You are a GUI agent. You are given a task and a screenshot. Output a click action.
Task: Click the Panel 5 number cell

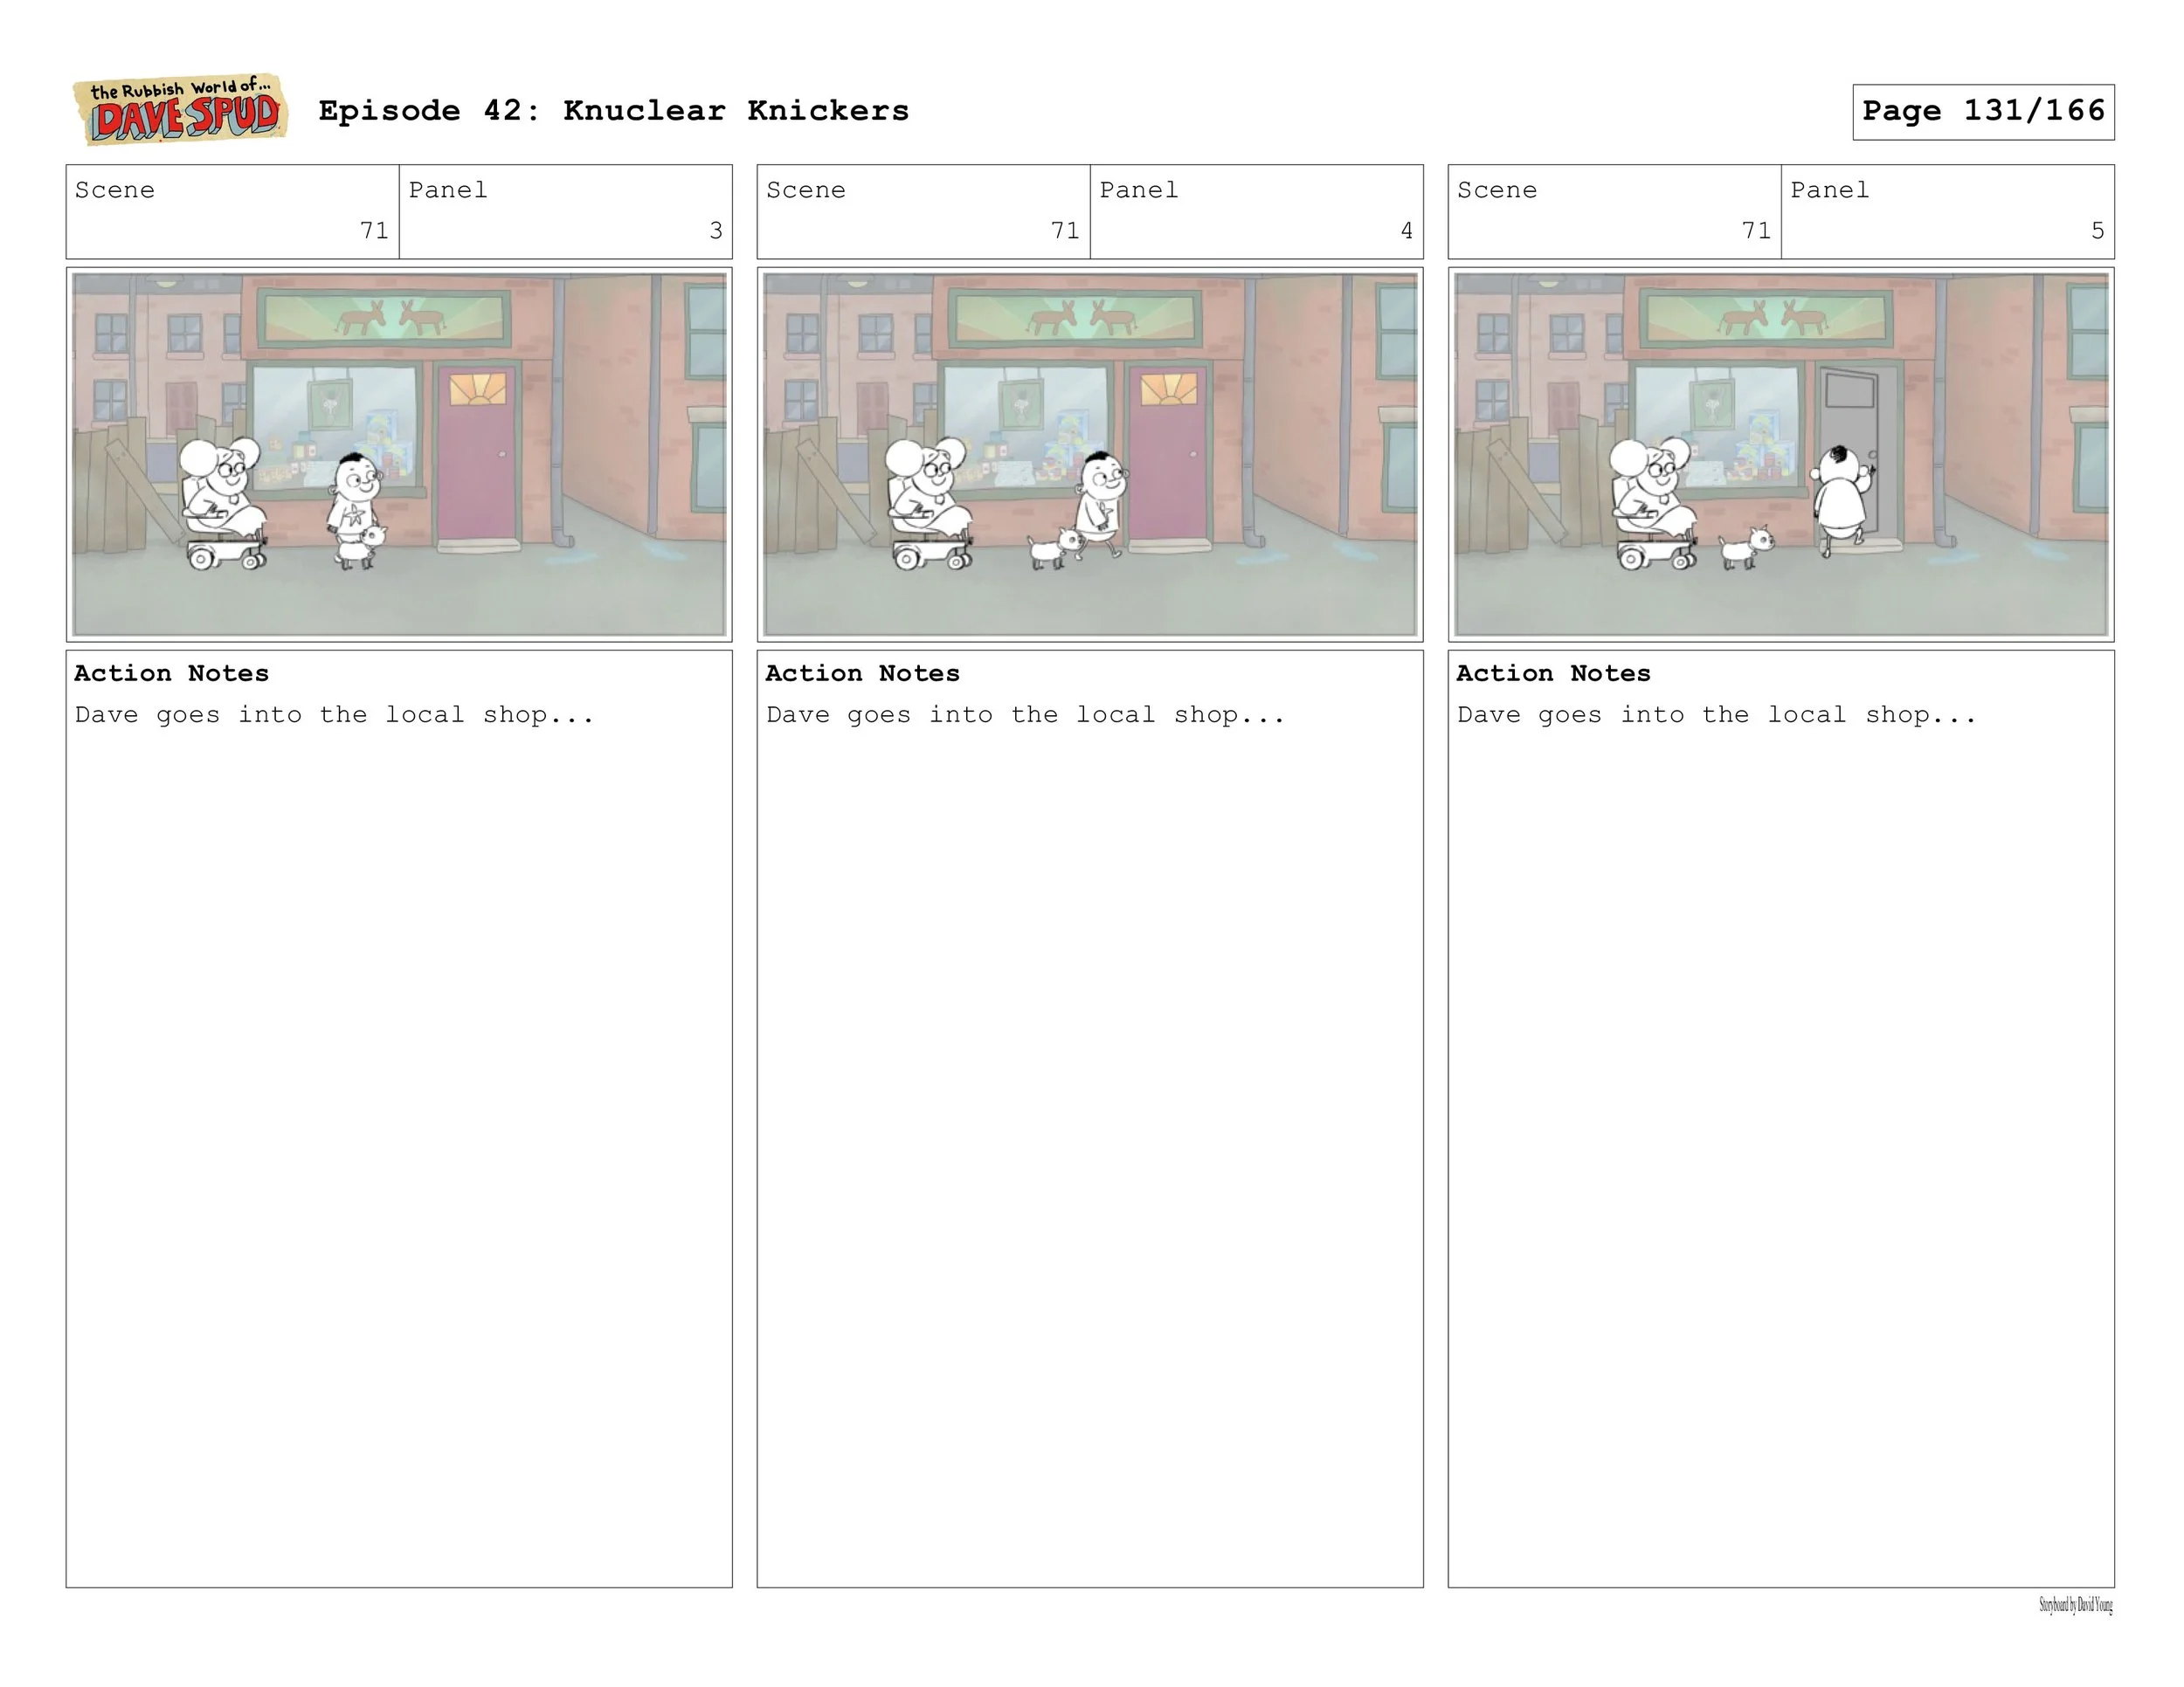(1947, 212)
